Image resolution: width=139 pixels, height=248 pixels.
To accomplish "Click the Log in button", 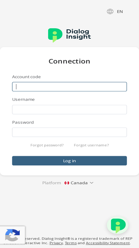I will [70, 161].
